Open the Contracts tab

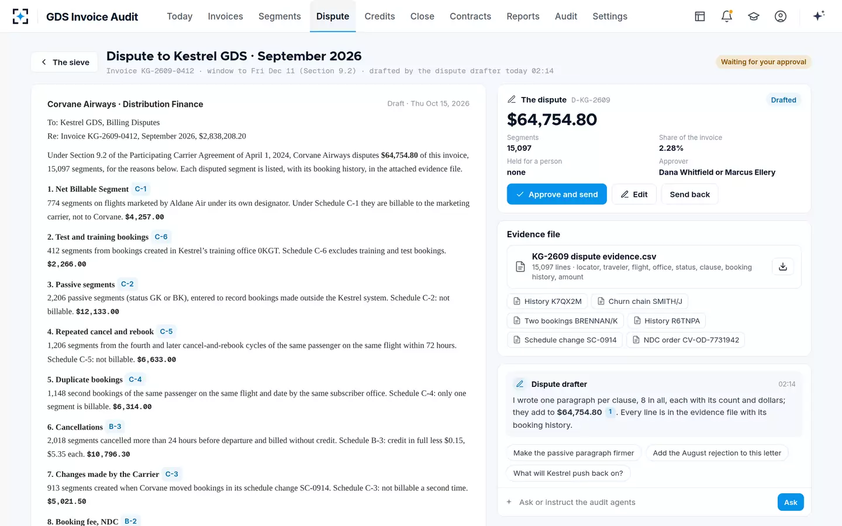470,16
